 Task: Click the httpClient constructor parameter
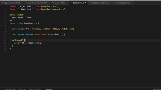click(40, 34)
